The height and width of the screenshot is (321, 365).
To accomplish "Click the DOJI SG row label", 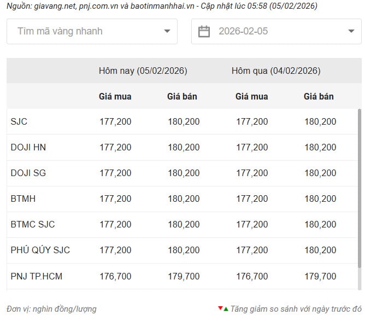I will [28, 173].
